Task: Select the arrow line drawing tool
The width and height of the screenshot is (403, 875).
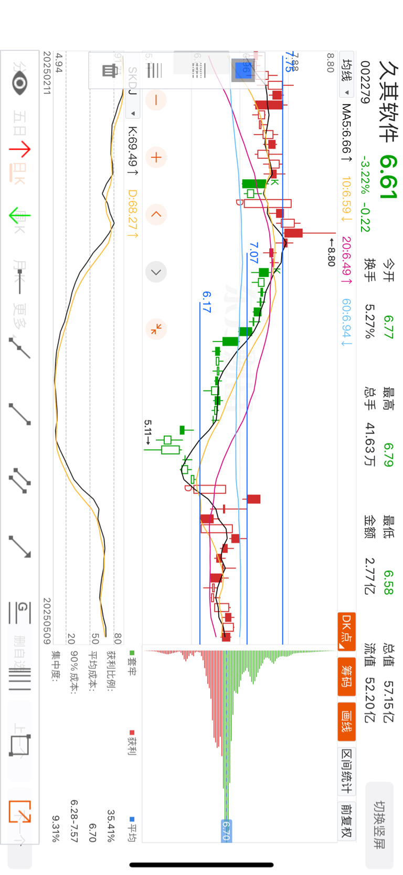Action: point(19,547)
